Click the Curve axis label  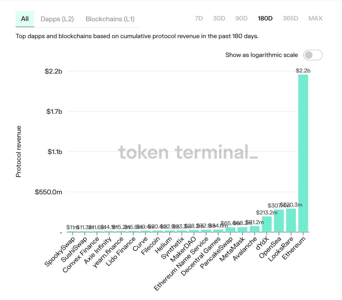pyautogui.click(x=140, y=244)
